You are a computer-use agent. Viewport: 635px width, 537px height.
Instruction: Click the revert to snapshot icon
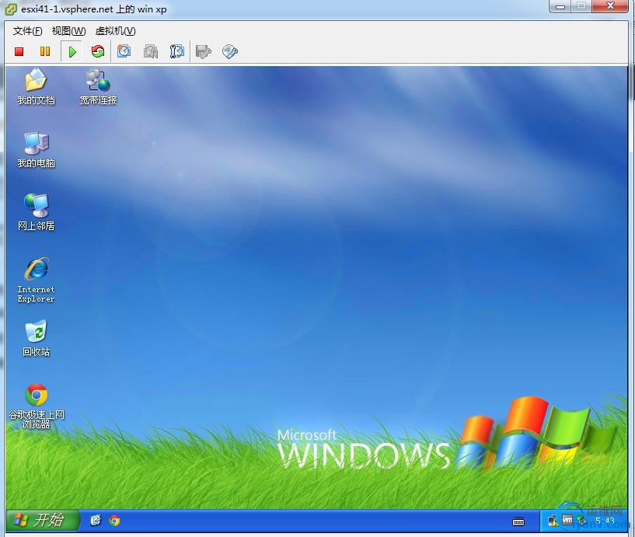pos(151,51)
